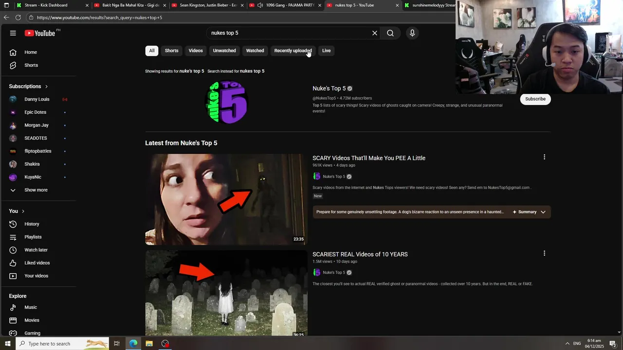Open the notifications center icon
Image resolution: width=623 pixels, height=350 pixels.
(x=613, y=344)
